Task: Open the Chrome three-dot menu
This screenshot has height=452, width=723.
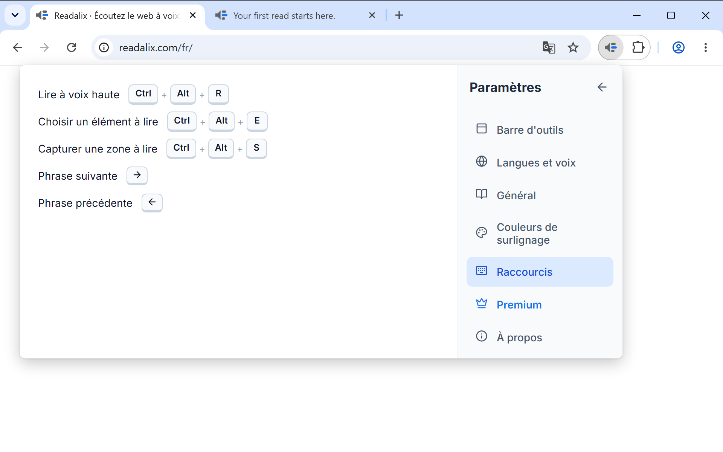Action: click(706, 47)
